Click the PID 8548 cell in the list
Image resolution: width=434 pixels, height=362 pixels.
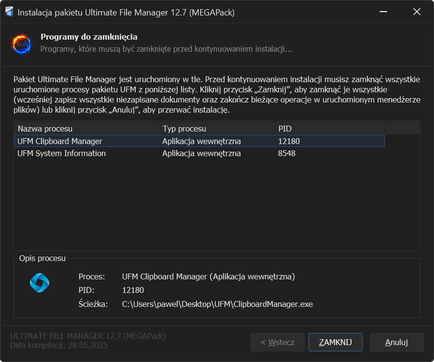pos(287,153)
